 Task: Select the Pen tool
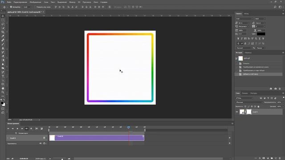pos(3,72)
